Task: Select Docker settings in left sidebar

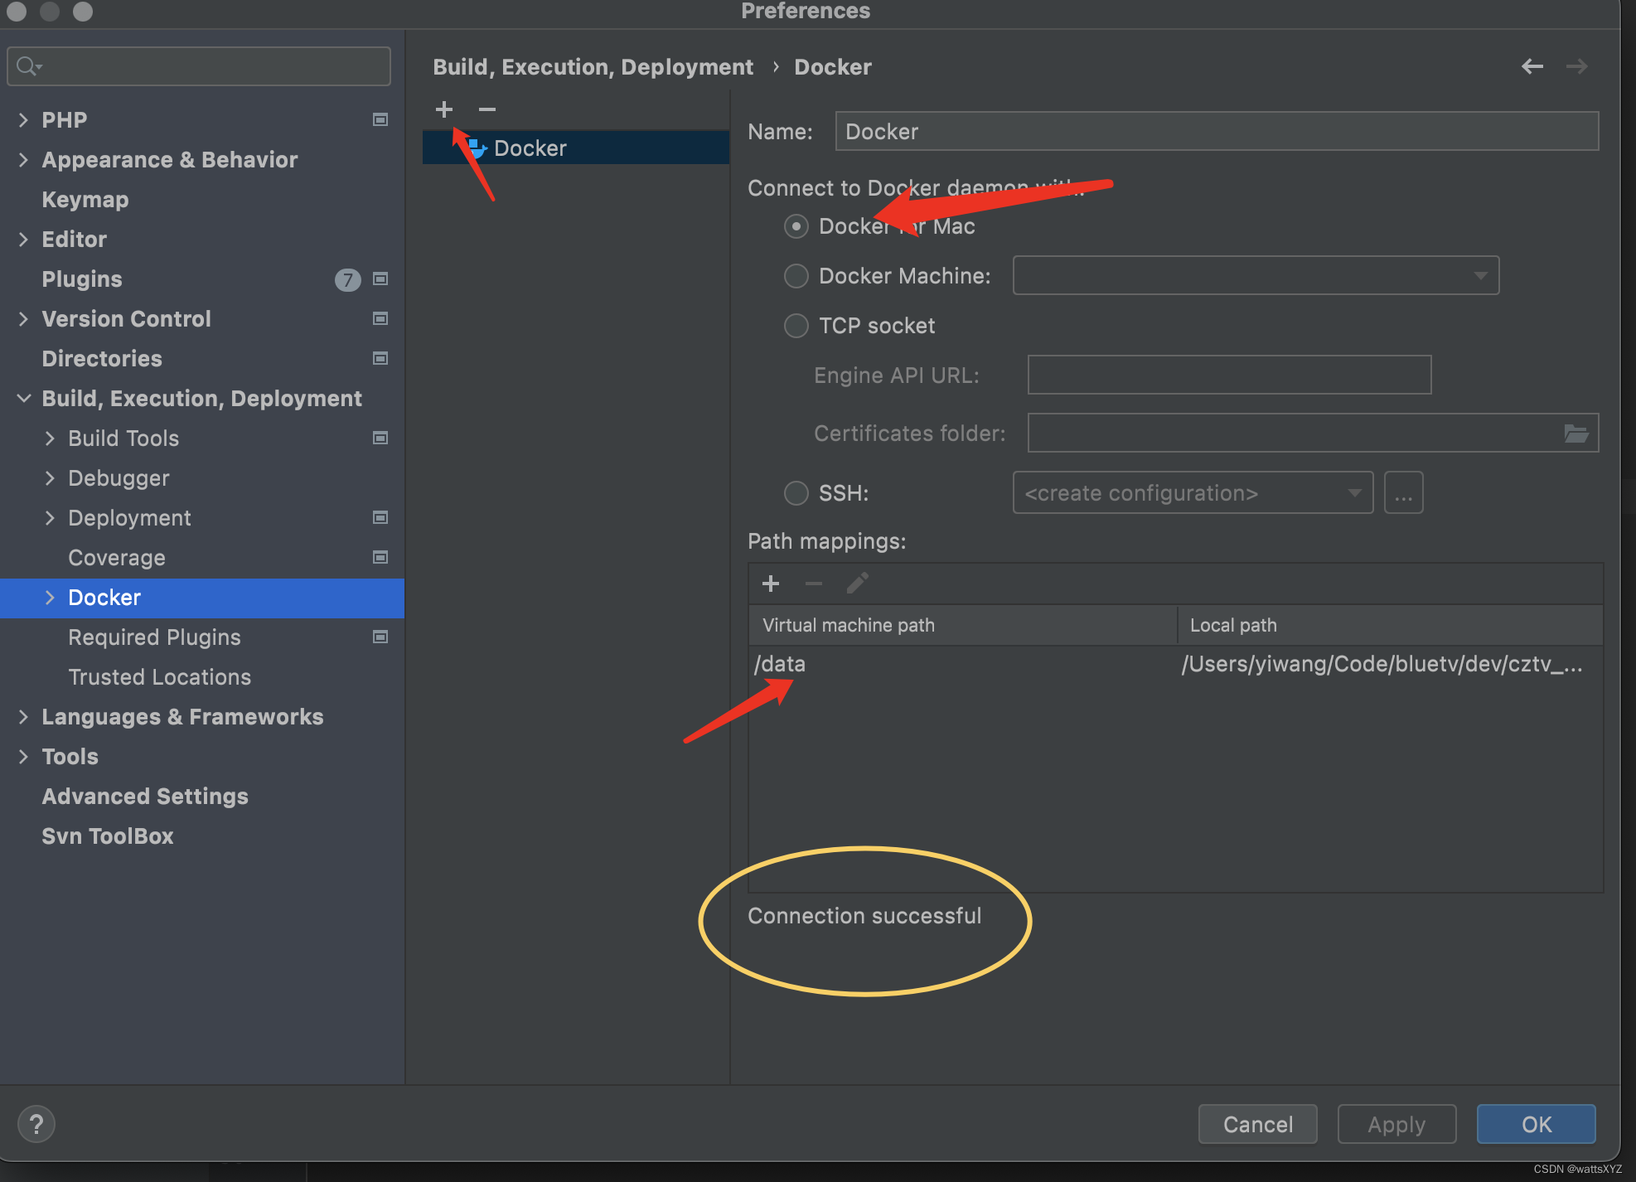Action: pos(105,596)
